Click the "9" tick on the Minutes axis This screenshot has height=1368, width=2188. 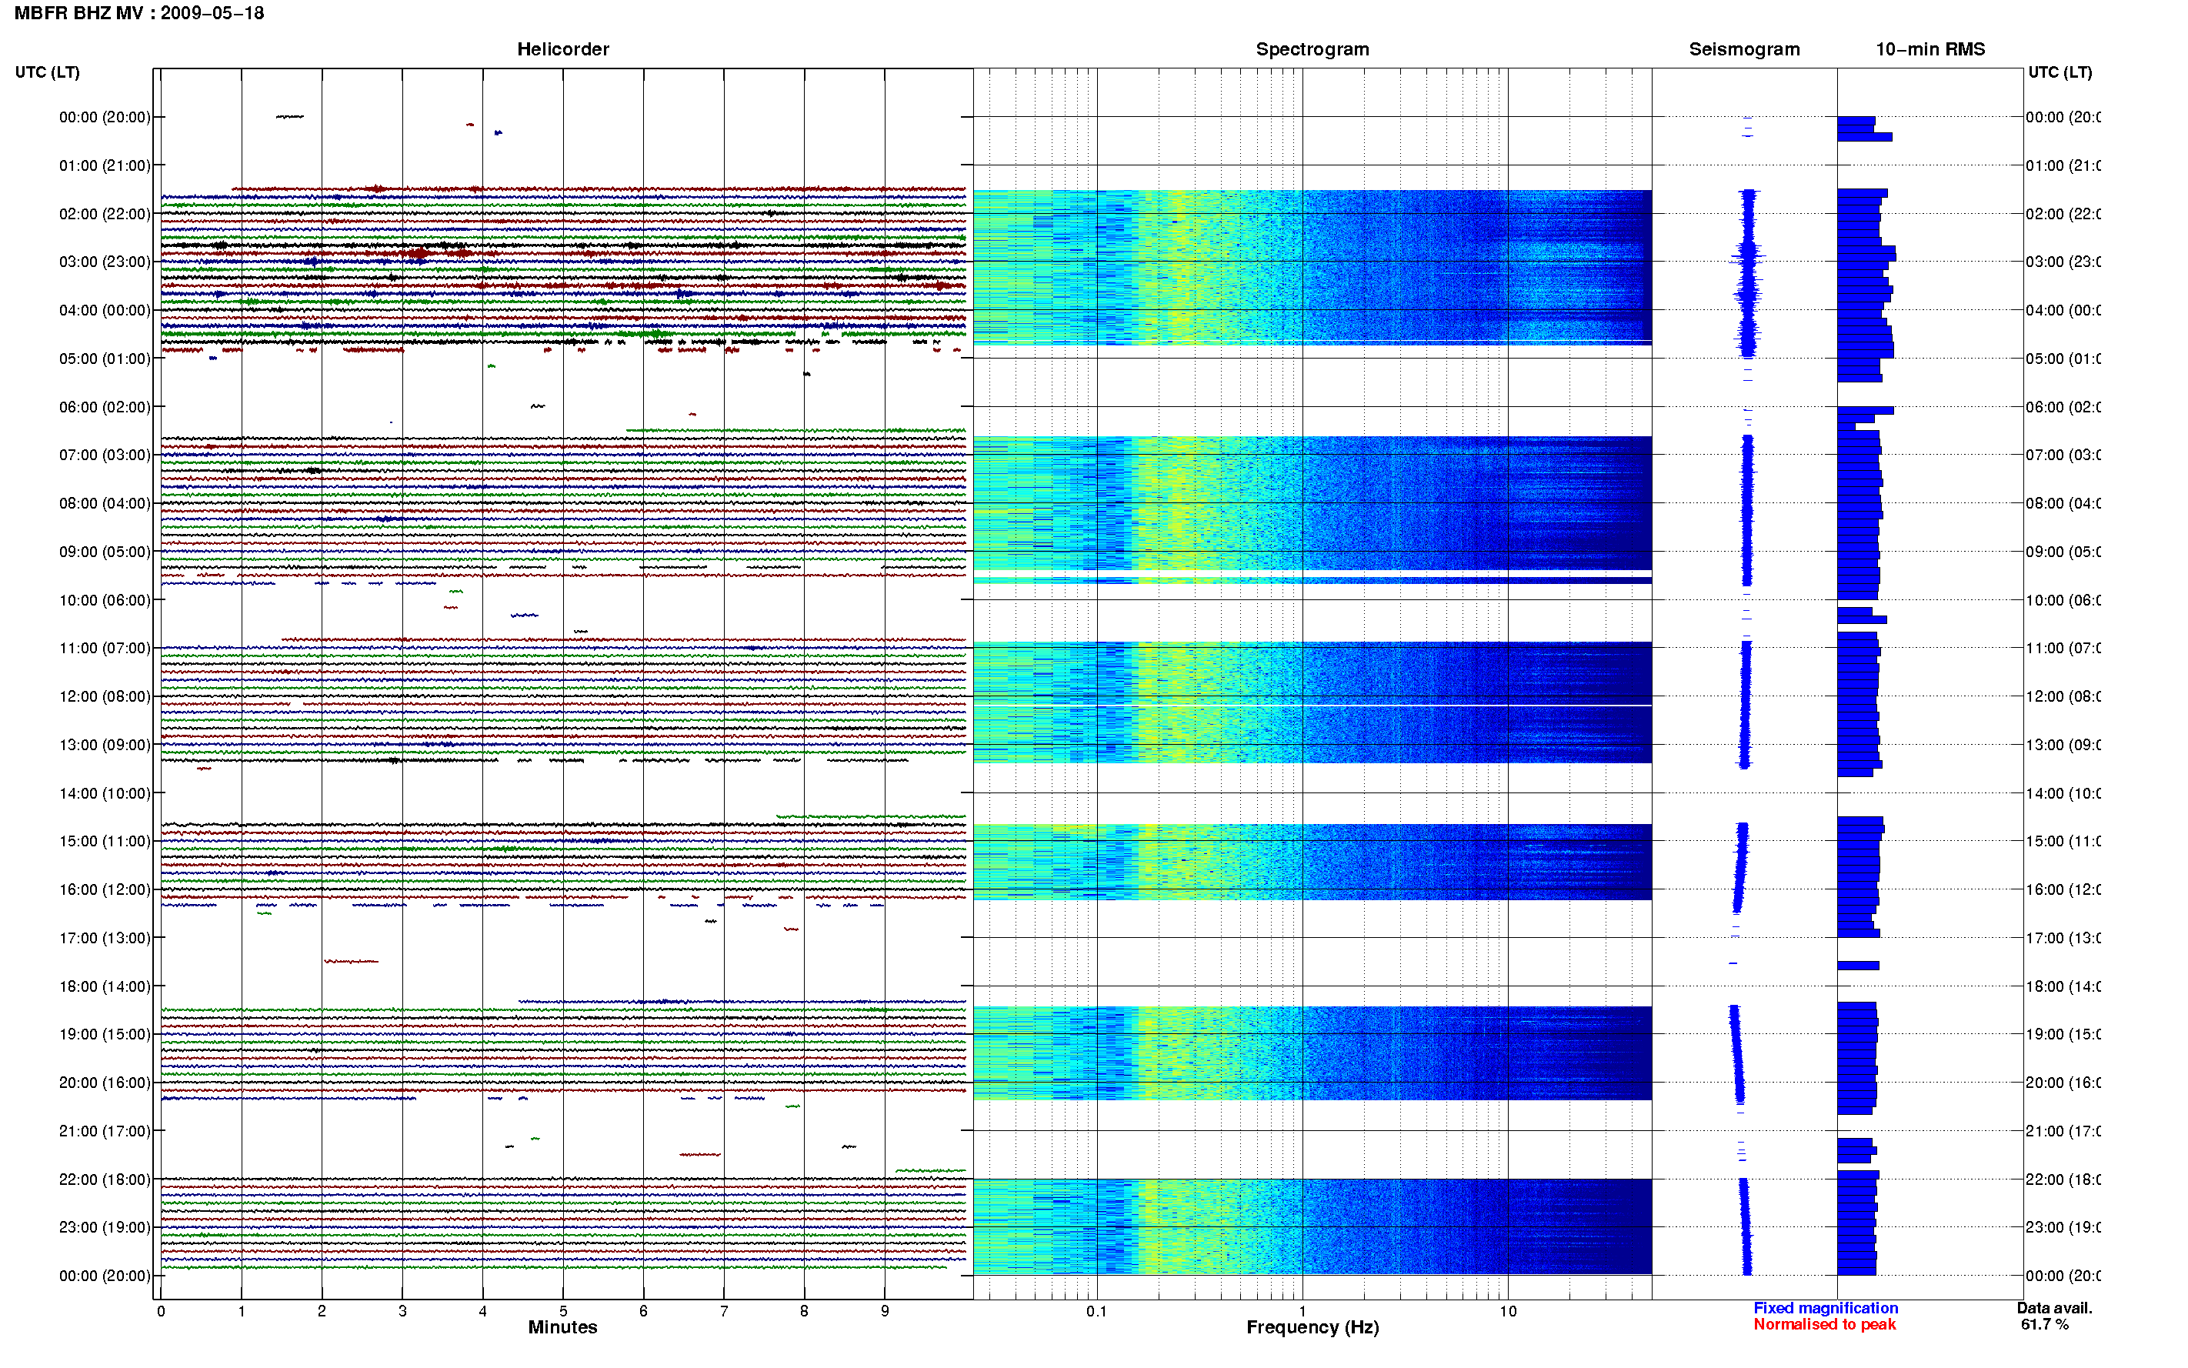(x=885, y=1312)
